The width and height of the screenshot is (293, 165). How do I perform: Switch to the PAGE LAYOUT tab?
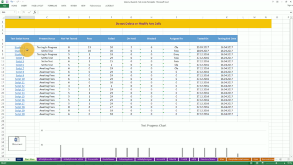[x=38, y=6]
